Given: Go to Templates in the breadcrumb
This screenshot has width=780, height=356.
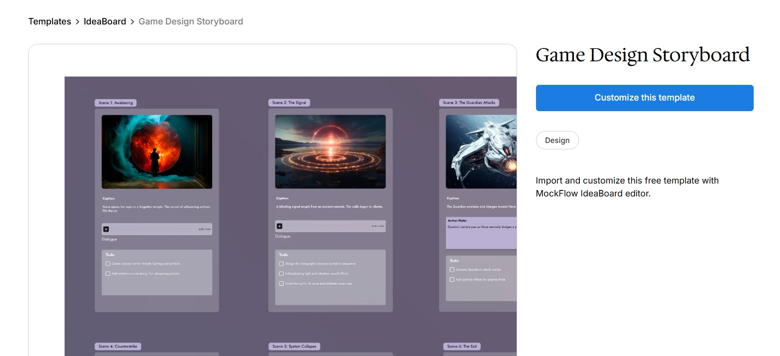Looking at the screenshot, I should click(50, 22).
